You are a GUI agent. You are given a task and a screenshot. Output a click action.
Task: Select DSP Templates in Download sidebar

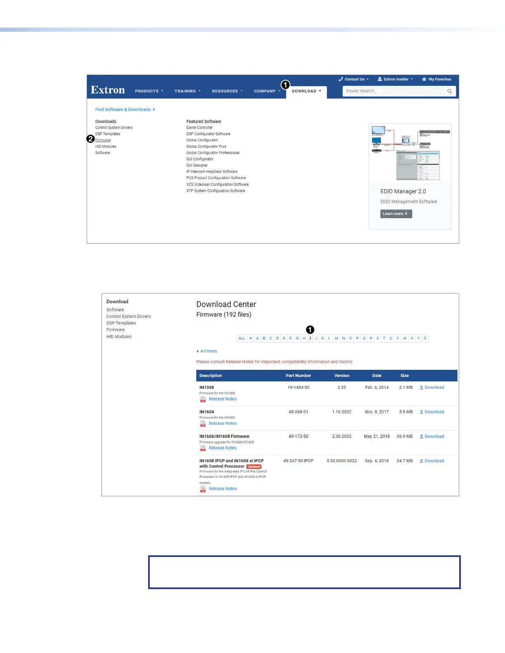(x=121, y=323)
